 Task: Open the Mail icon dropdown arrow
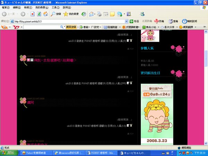[95, 14]
